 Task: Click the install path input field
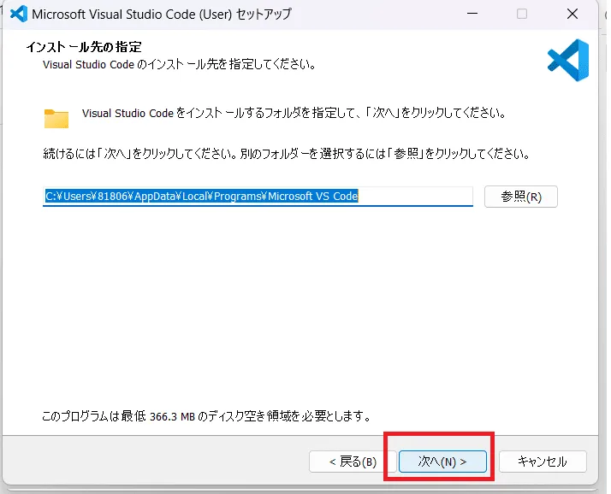coord(258,197)
